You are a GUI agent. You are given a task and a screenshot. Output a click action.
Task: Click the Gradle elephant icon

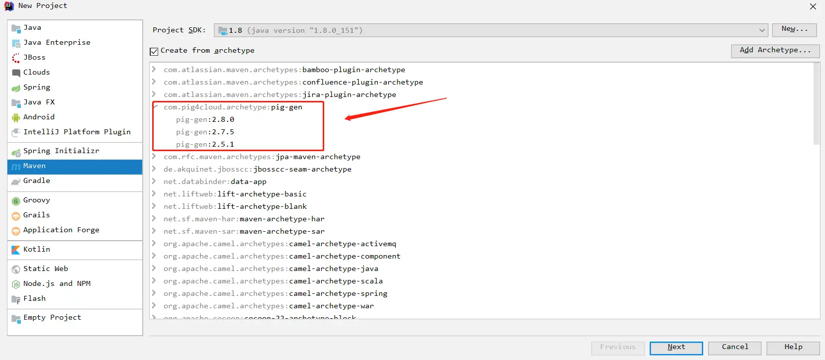tap(16, 181)
